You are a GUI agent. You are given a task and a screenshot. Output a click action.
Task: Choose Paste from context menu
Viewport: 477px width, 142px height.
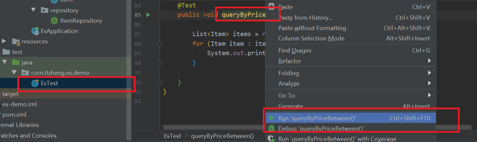[351, 7]
